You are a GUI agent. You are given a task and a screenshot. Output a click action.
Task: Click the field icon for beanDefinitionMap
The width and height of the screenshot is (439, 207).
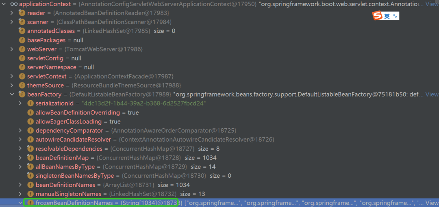pyautogui.click(x=30, y=158)
